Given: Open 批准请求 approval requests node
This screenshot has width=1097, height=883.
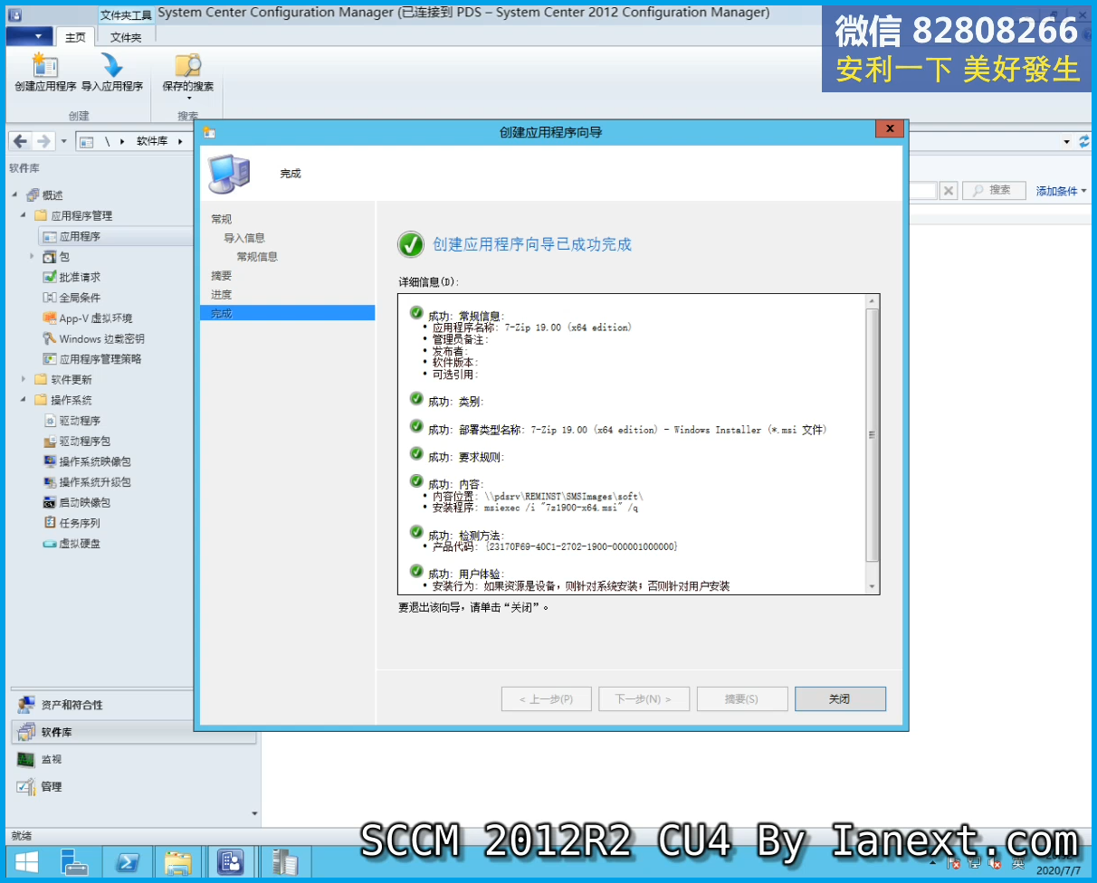Looking at the screenshot, I should [80, 277].
